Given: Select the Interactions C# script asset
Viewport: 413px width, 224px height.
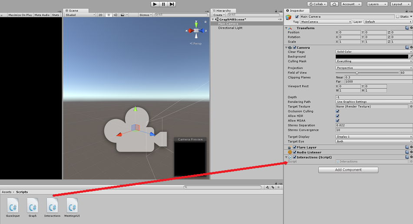Looking at the screenshot, I should click(52, 208).
